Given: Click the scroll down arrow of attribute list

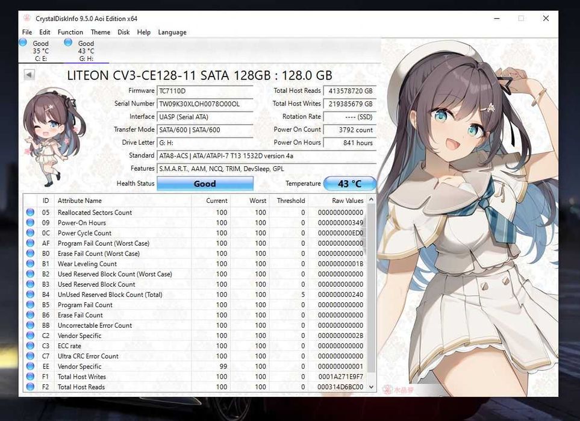Looking at the screenshot, I should click(x=372, y=387).
